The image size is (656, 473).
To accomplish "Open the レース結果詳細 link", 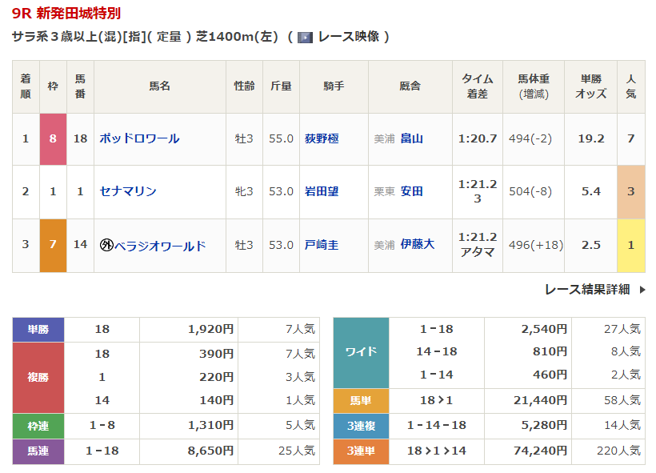I will [587, 290].
